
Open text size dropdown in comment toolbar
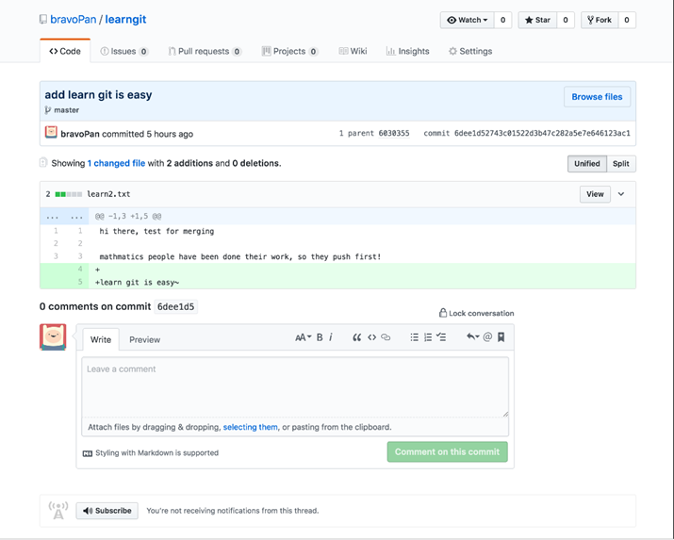coord(303,337)
